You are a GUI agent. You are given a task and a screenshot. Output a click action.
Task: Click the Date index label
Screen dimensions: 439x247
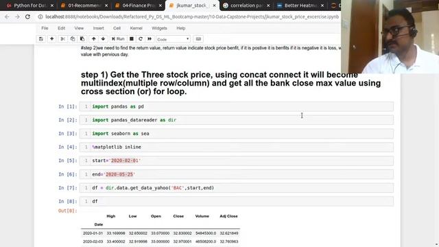(x=99, y=224)
